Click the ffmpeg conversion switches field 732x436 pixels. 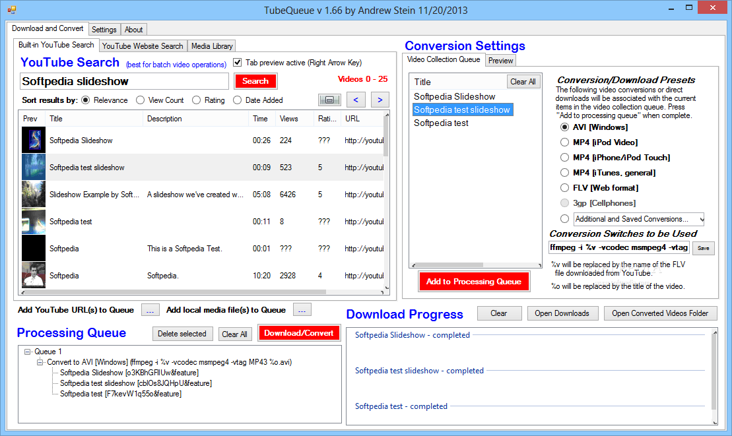(x=619, y=247)
